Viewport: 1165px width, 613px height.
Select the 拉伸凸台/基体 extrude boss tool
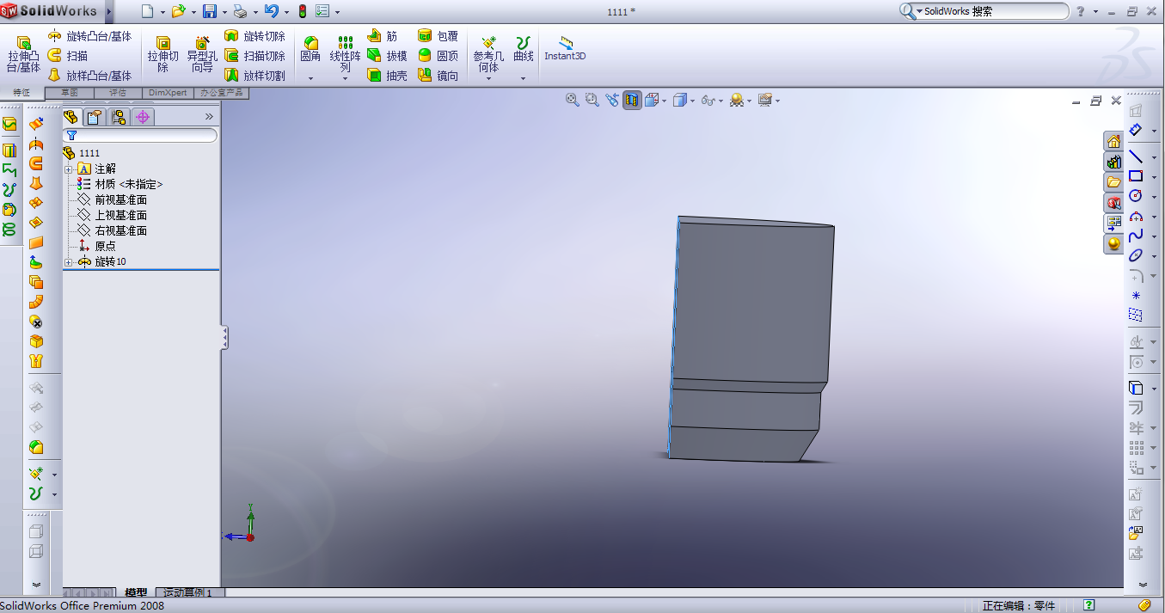click(24, 55)
